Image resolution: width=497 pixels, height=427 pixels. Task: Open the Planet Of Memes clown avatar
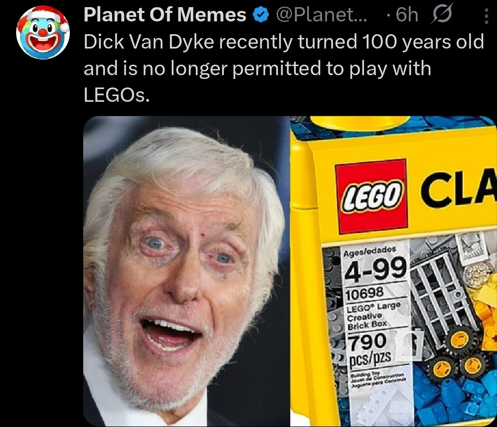click(43, 33)
